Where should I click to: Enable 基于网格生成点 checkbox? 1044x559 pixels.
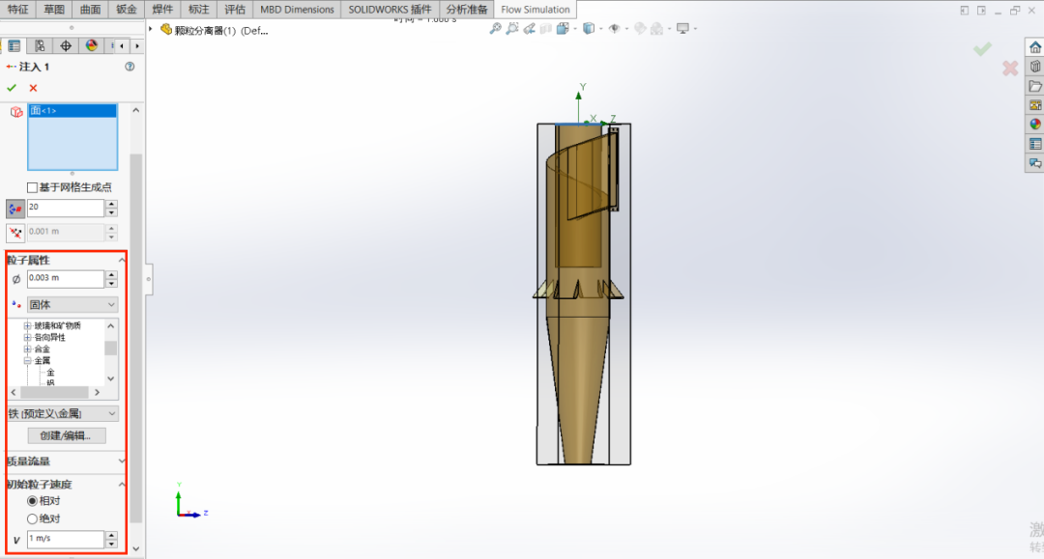click(32, 187)
